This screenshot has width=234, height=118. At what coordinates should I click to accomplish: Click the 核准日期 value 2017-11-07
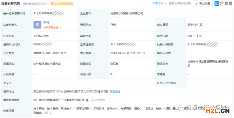tap(195, 36)
